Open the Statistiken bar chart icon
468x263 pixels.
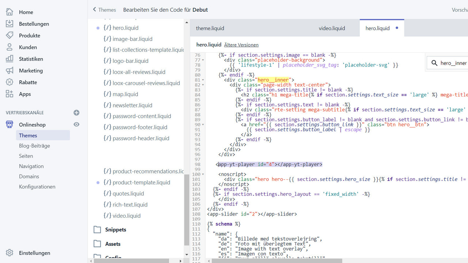(10, 59)
